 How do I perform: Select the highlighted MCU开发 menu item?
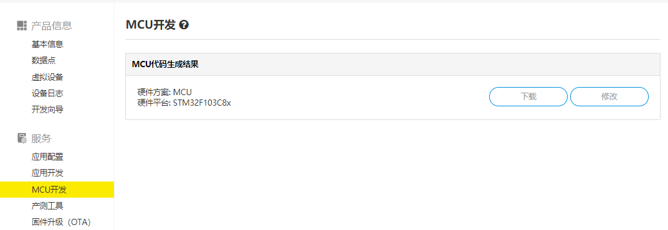(x=57, y=190)
